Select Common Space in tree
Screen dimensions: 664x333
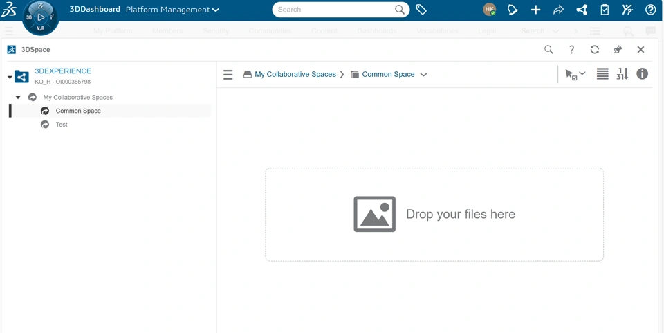click(78, 111)
